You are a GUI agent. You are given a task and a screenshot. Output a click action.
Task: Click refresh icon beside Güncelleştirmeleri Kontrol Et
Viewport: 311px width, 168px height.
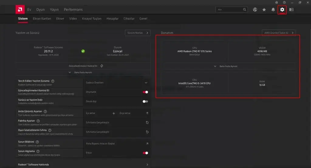click(x=101, y=66)
